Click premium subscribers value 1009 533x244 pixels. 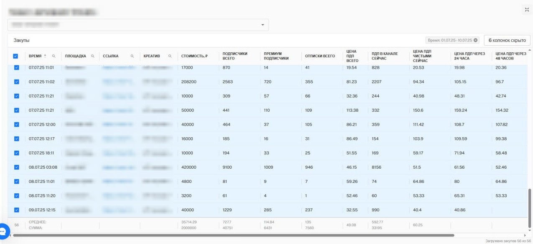pos(268,167)
